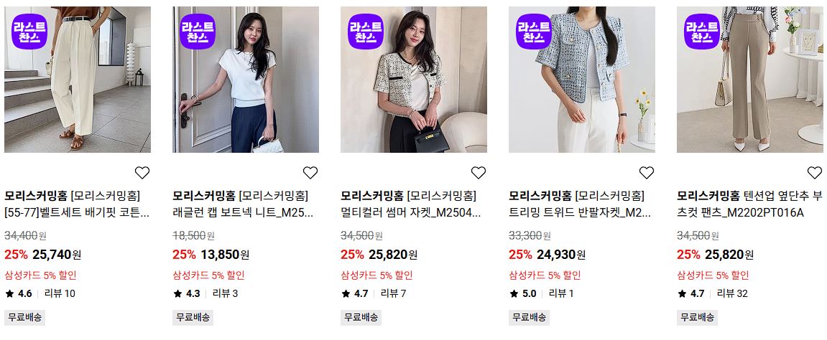The height and width of the screenshot is (340, 827).
Task: Click the 무료배송 tag under the tweed jacket
Action: pyautogui.click(x=529, y=317)
